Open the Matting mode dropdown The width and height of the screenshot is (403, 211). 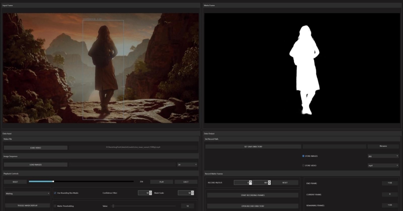click(x=28, y=193)
